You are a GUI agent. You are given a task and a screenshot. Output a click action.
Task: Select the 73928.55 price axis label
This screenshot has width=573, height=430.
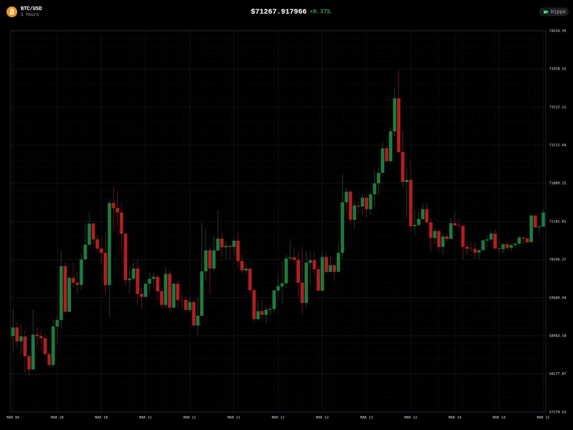point(558,69)
